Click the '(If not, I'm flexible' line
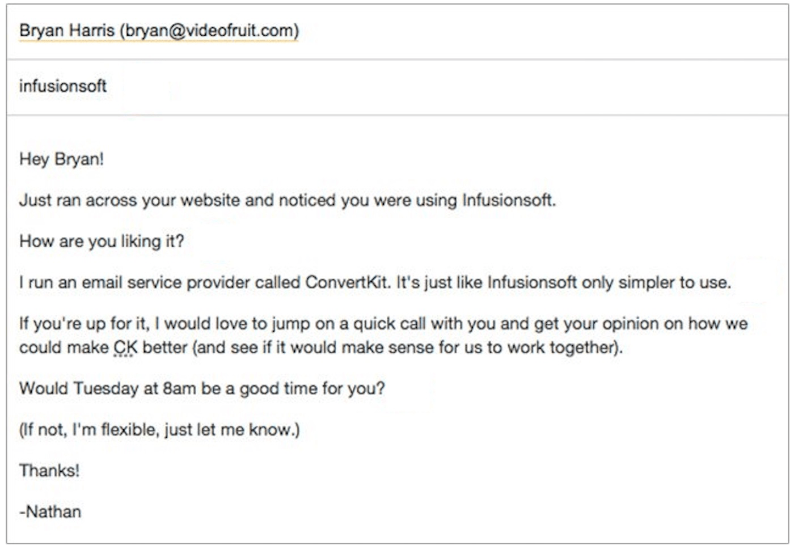The image size is (794, 550). (159, 430)
